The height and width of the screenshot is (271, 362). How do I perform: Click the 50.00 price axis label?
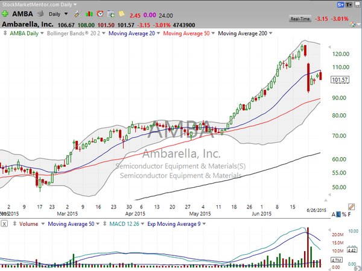pos(339,187)
